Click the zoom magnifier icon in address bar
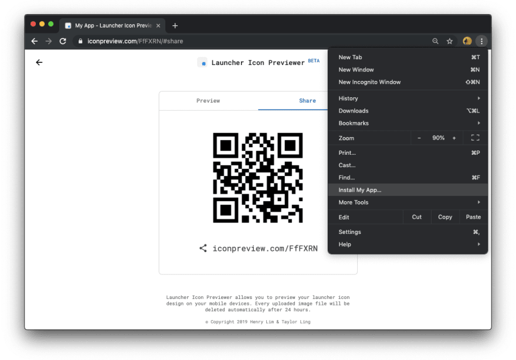This screenshot has height=360, width=516. (435, 41)
